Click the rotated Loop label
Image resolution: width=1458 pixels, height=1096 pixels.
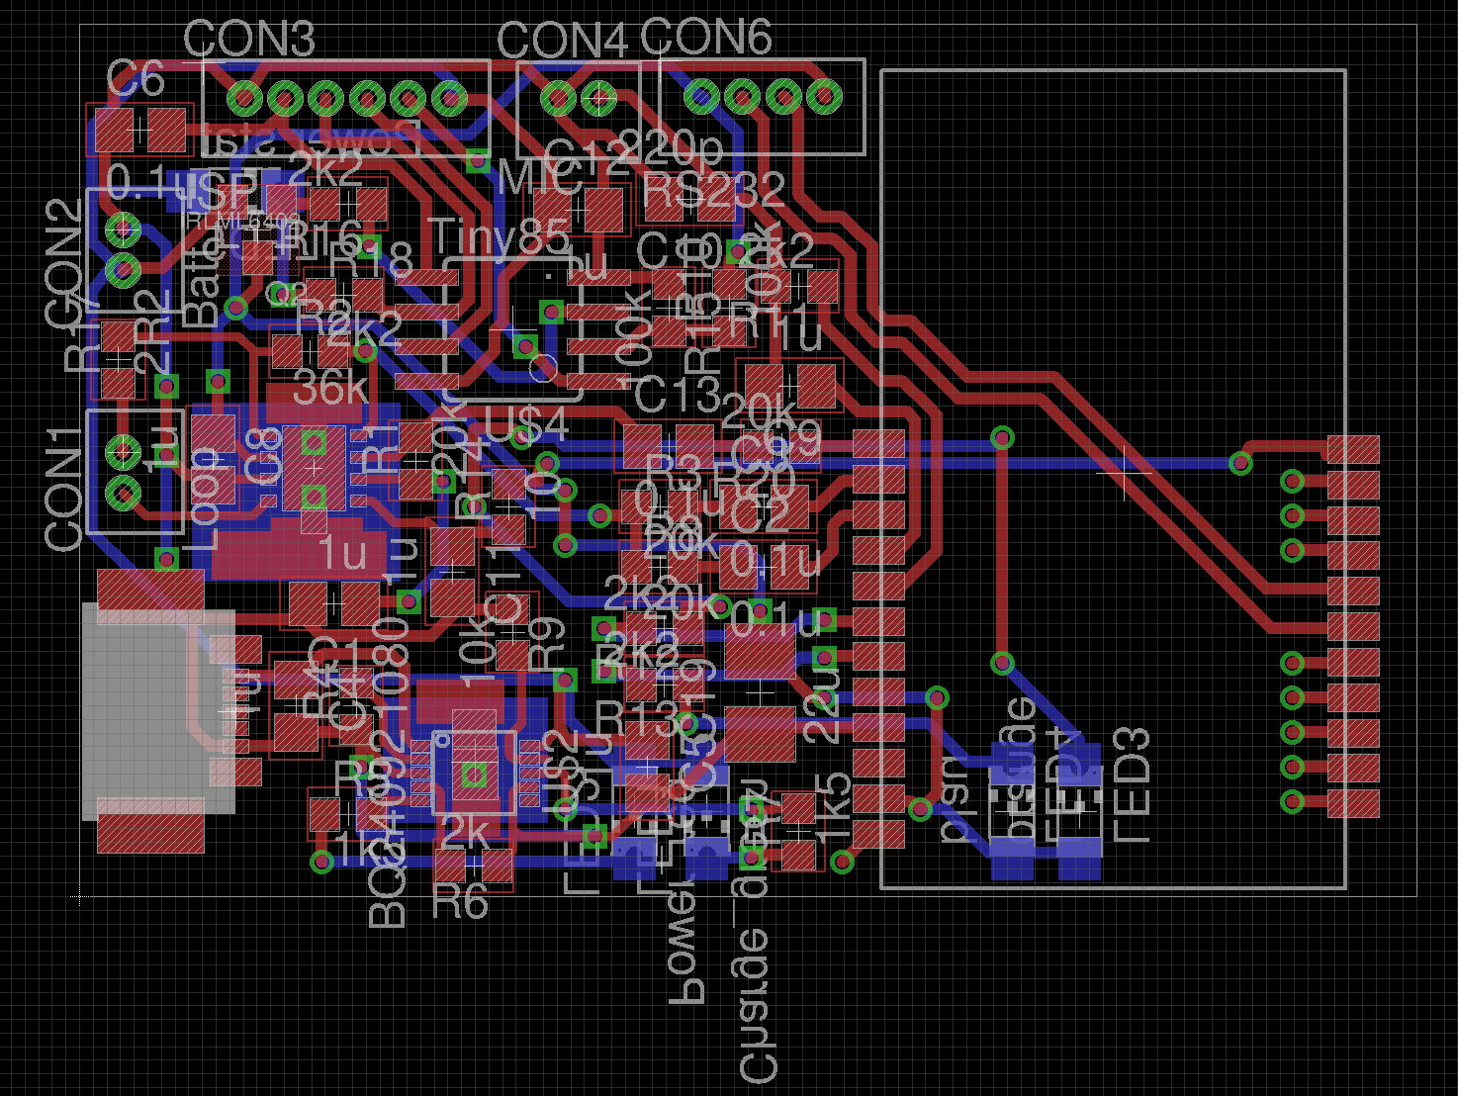point(202,500)
